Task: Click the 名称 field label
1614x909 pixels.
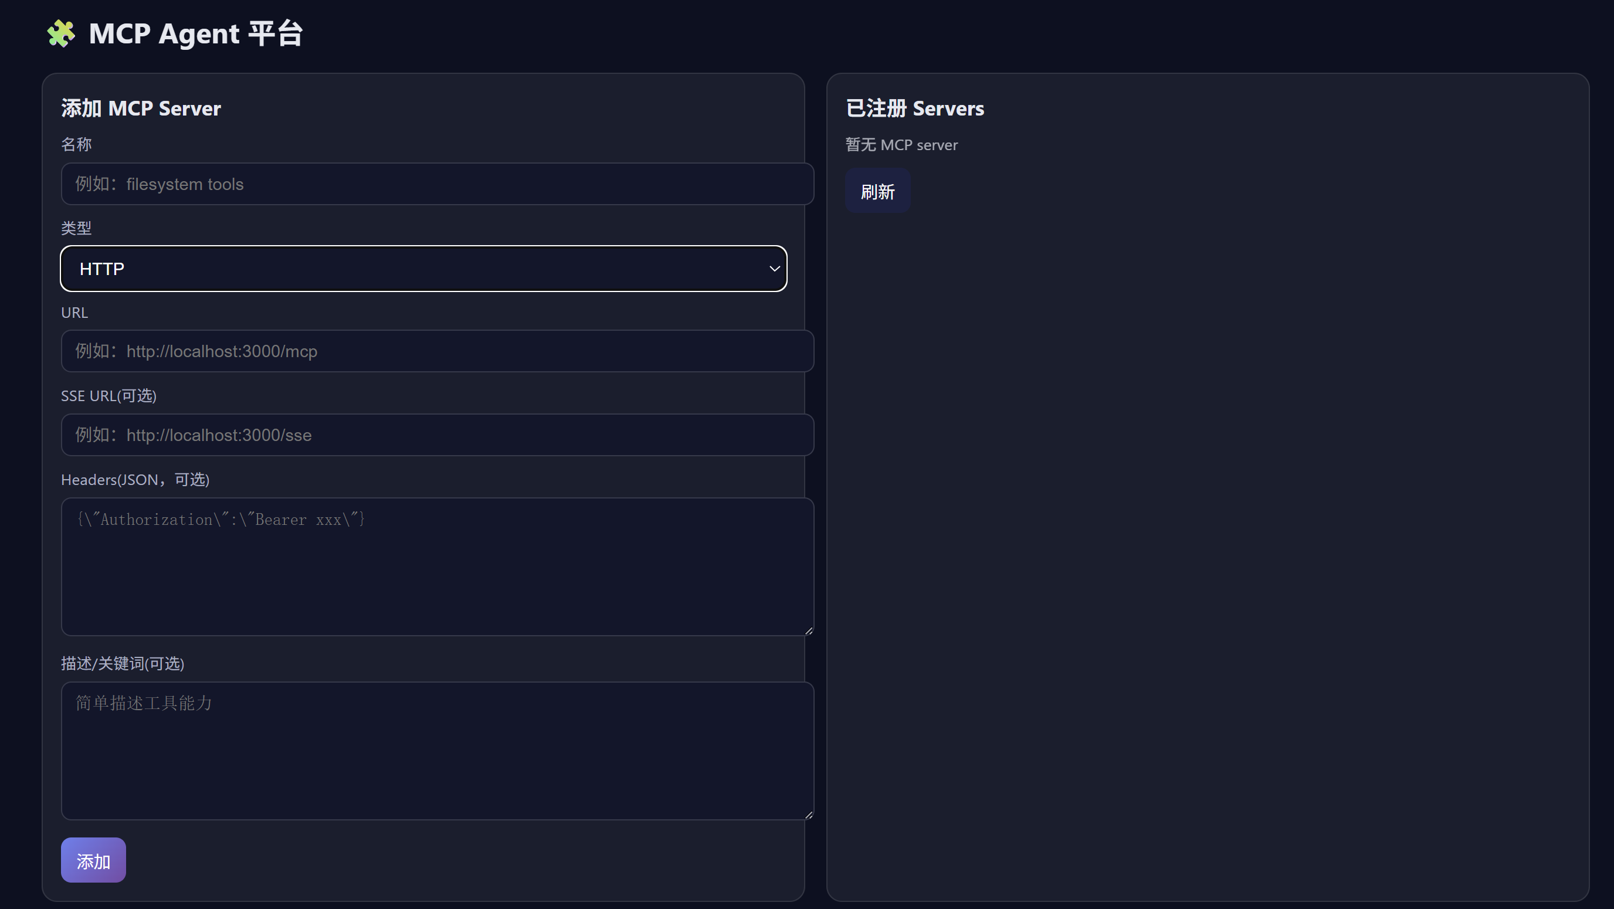Action: pos(76,144)
